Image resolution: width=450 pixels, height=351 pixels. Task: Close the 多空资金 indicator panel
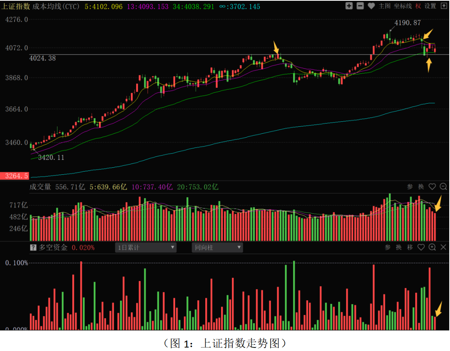[443, 247]
